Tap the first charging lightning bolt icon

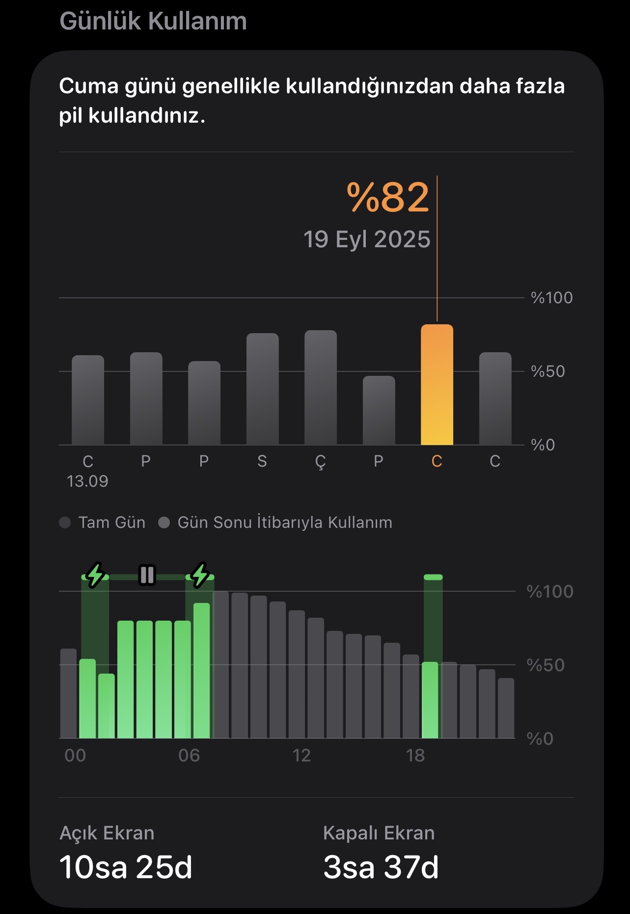click(95, 575)
